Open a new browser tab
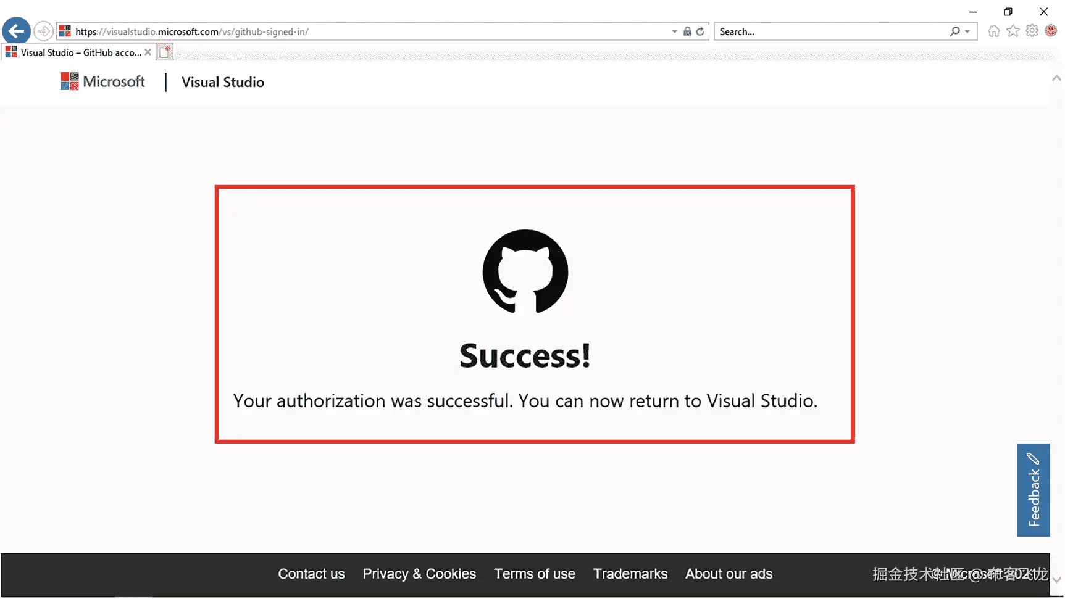1065x599 pixels. pyautogui.click(x=165, y=52)
